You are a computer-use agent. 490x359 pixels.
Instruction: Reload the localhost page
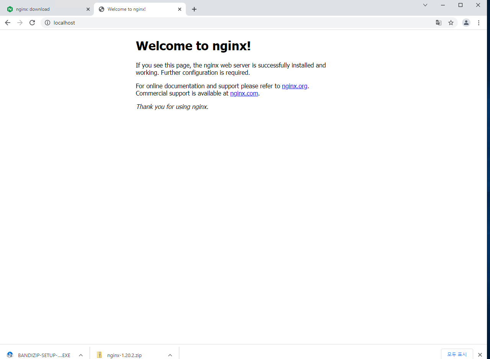click(x=32, y=23)
